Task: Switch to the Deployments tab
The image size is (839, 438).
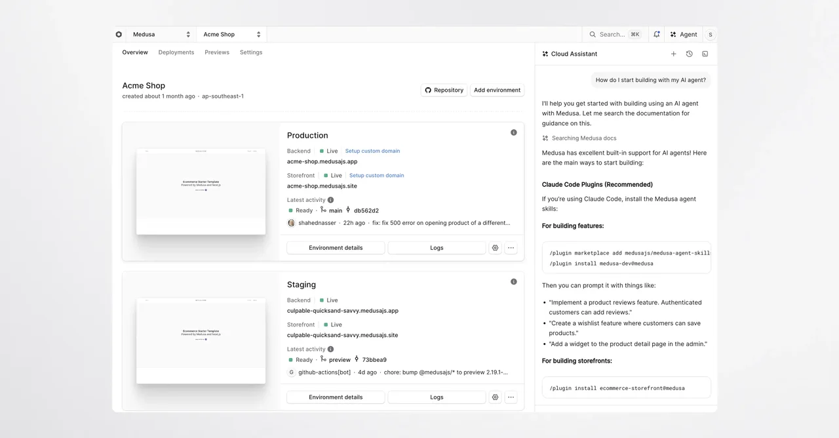Action: coord(176,52)
